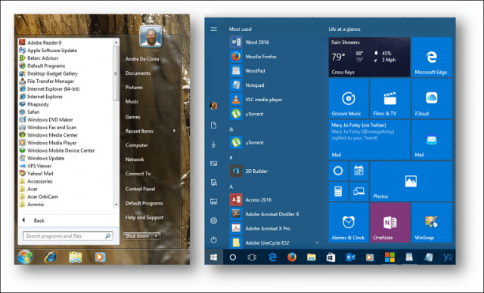Open Task View on the Windows 10 taskbar

tap(252, 257)
